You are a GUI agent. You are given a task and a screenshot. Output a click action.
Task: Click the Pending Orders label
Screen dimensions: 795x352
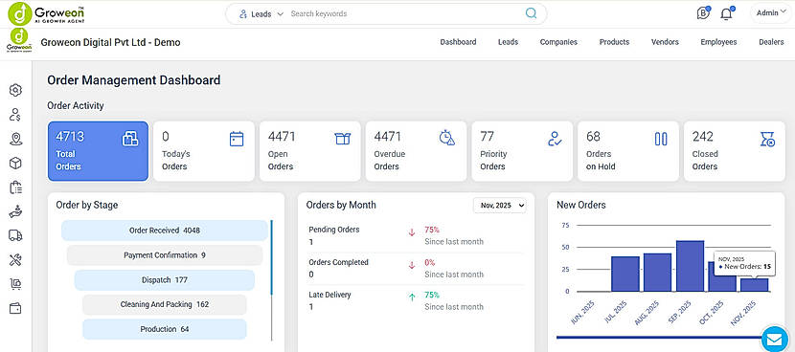(x=334, y=230)
